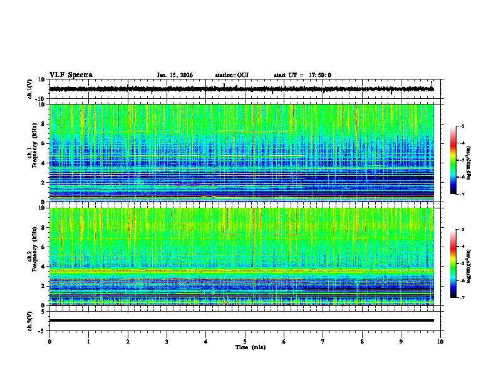The height and width of the screenshot is (383, 496).
Task: Click the ch.3 flat voltage trace
Action: [241, 320]
